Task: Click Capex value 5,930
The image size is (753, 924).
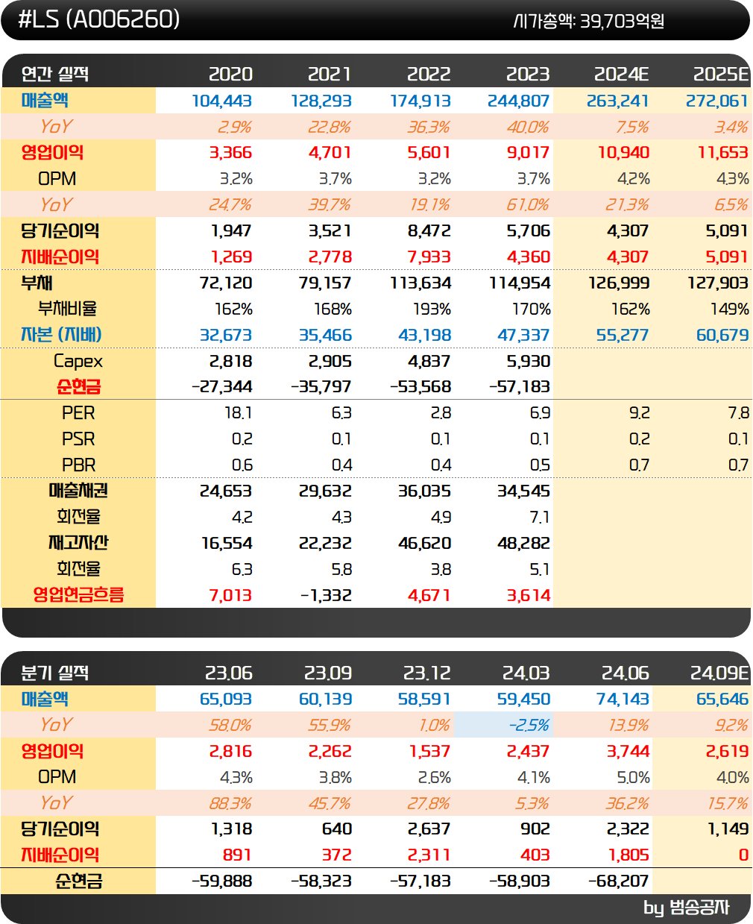Action: click(529, 362)
